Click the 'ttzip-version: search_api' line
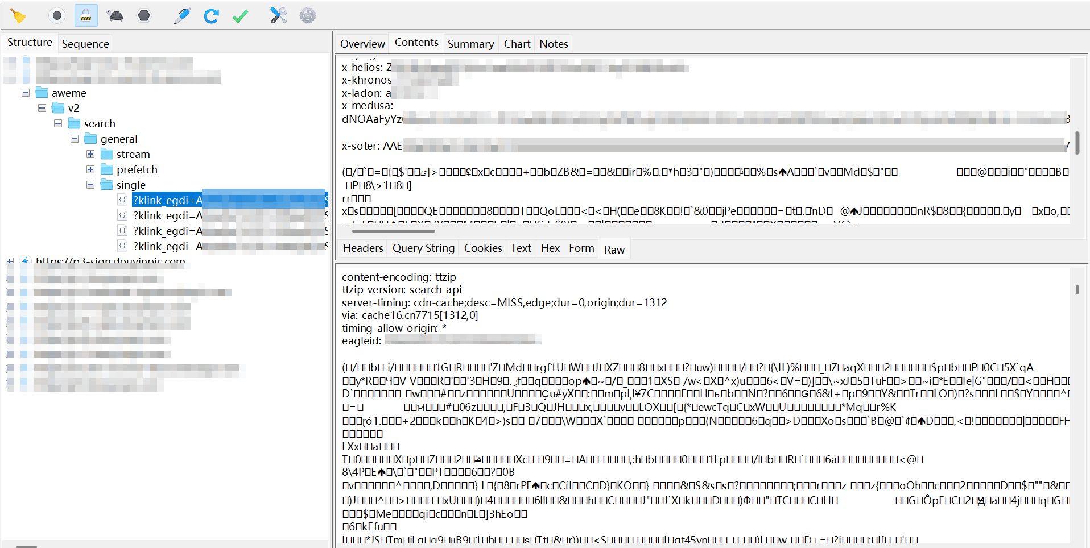This screenshot has width=1090, height=548. point(402,290)
